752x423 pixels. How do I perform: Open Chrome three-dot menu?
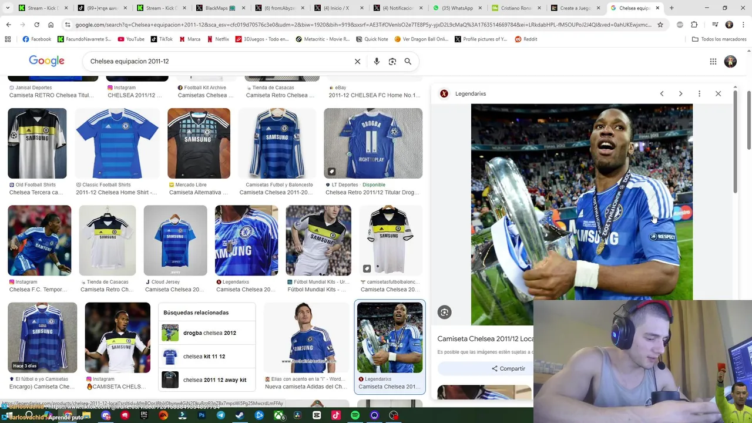[743, 25]
